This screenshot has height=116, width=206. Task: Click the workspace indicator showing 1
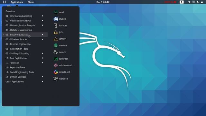[x=182, y=2]
